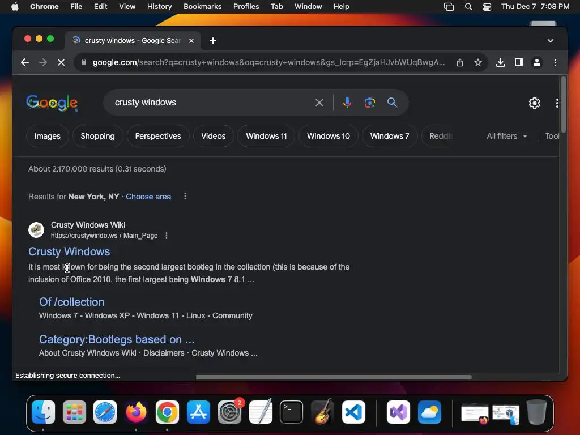
Task: Toggle the Chrome side panel
Action: point(519,62)
